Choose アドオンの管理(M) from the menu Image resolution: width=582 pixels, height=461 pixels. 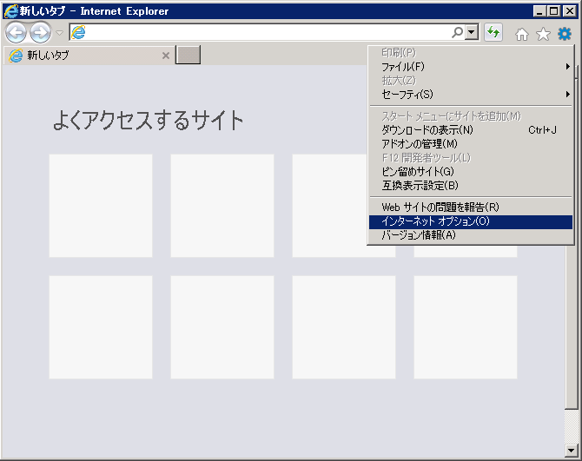pos(471,144)
